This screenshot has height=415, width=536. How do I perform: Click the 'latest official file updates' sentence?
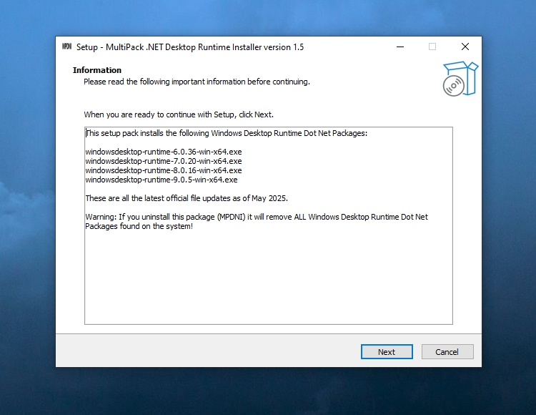tap(187, 198)
